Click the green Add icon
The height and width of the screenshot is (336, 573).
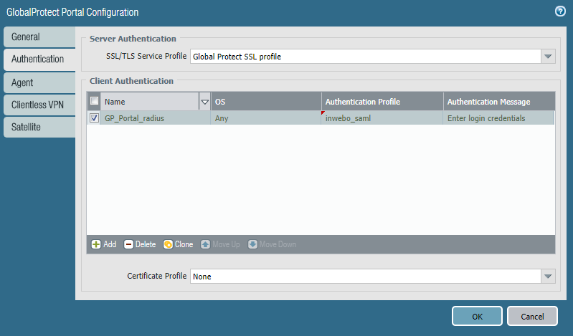95,244
